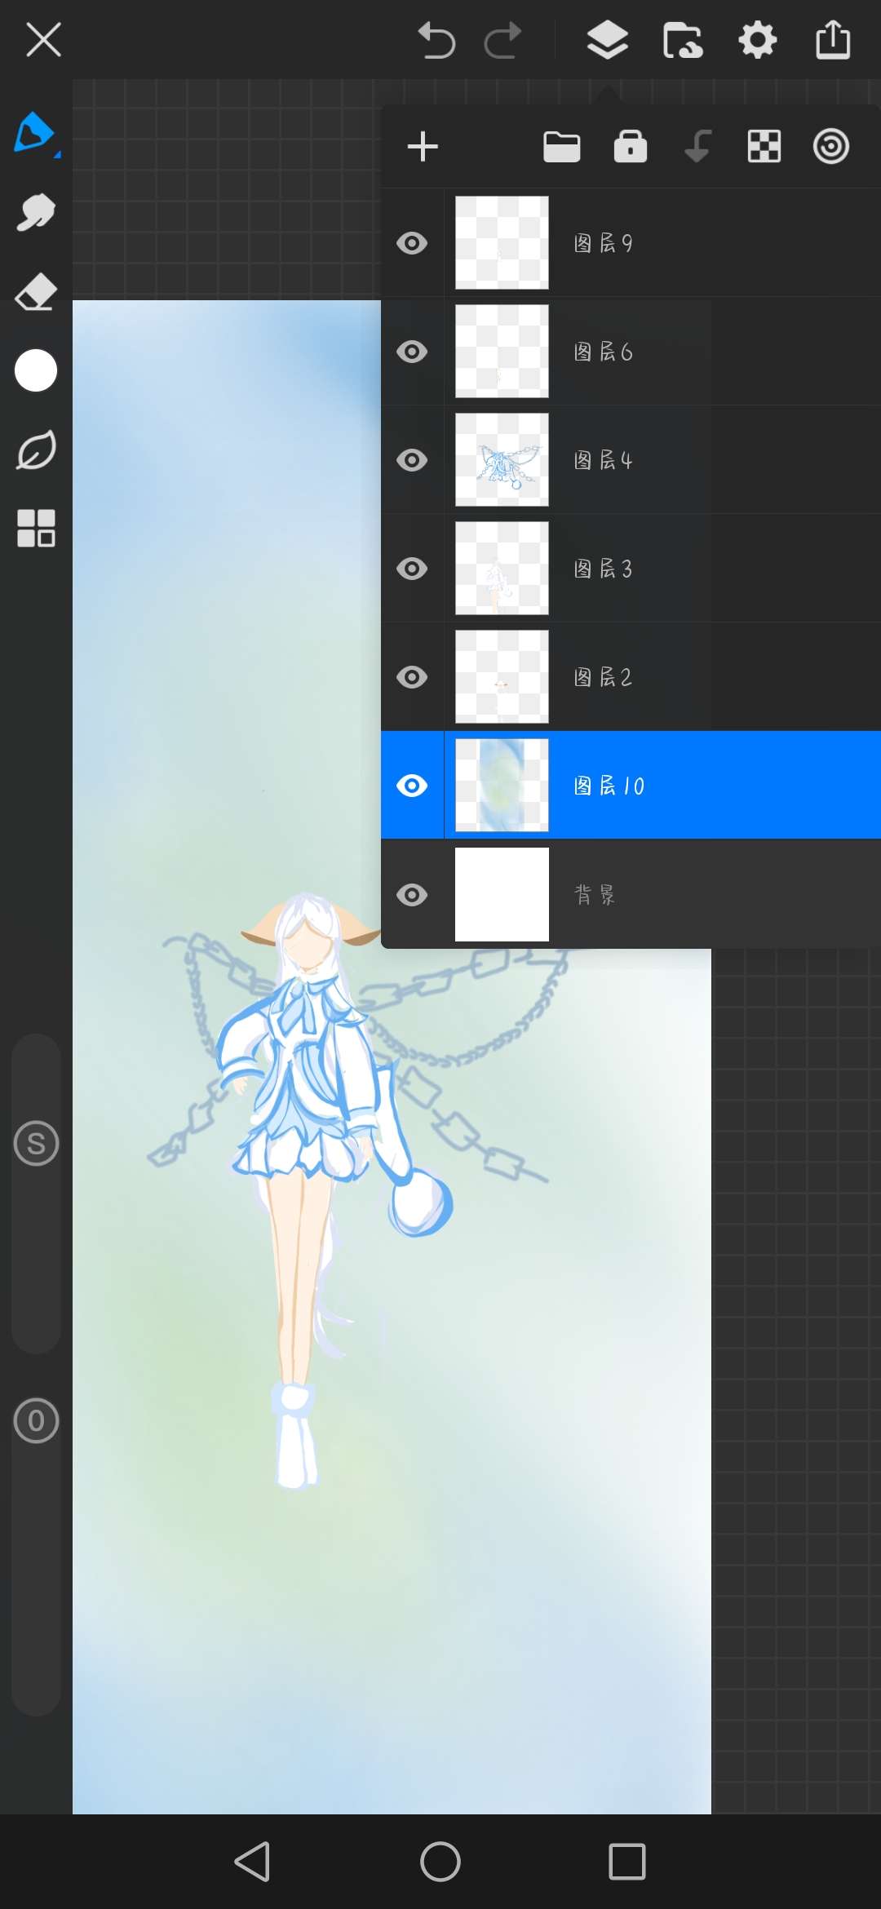Open the grid tools menu
The image size is (881, 1909).
coord(36,528)
